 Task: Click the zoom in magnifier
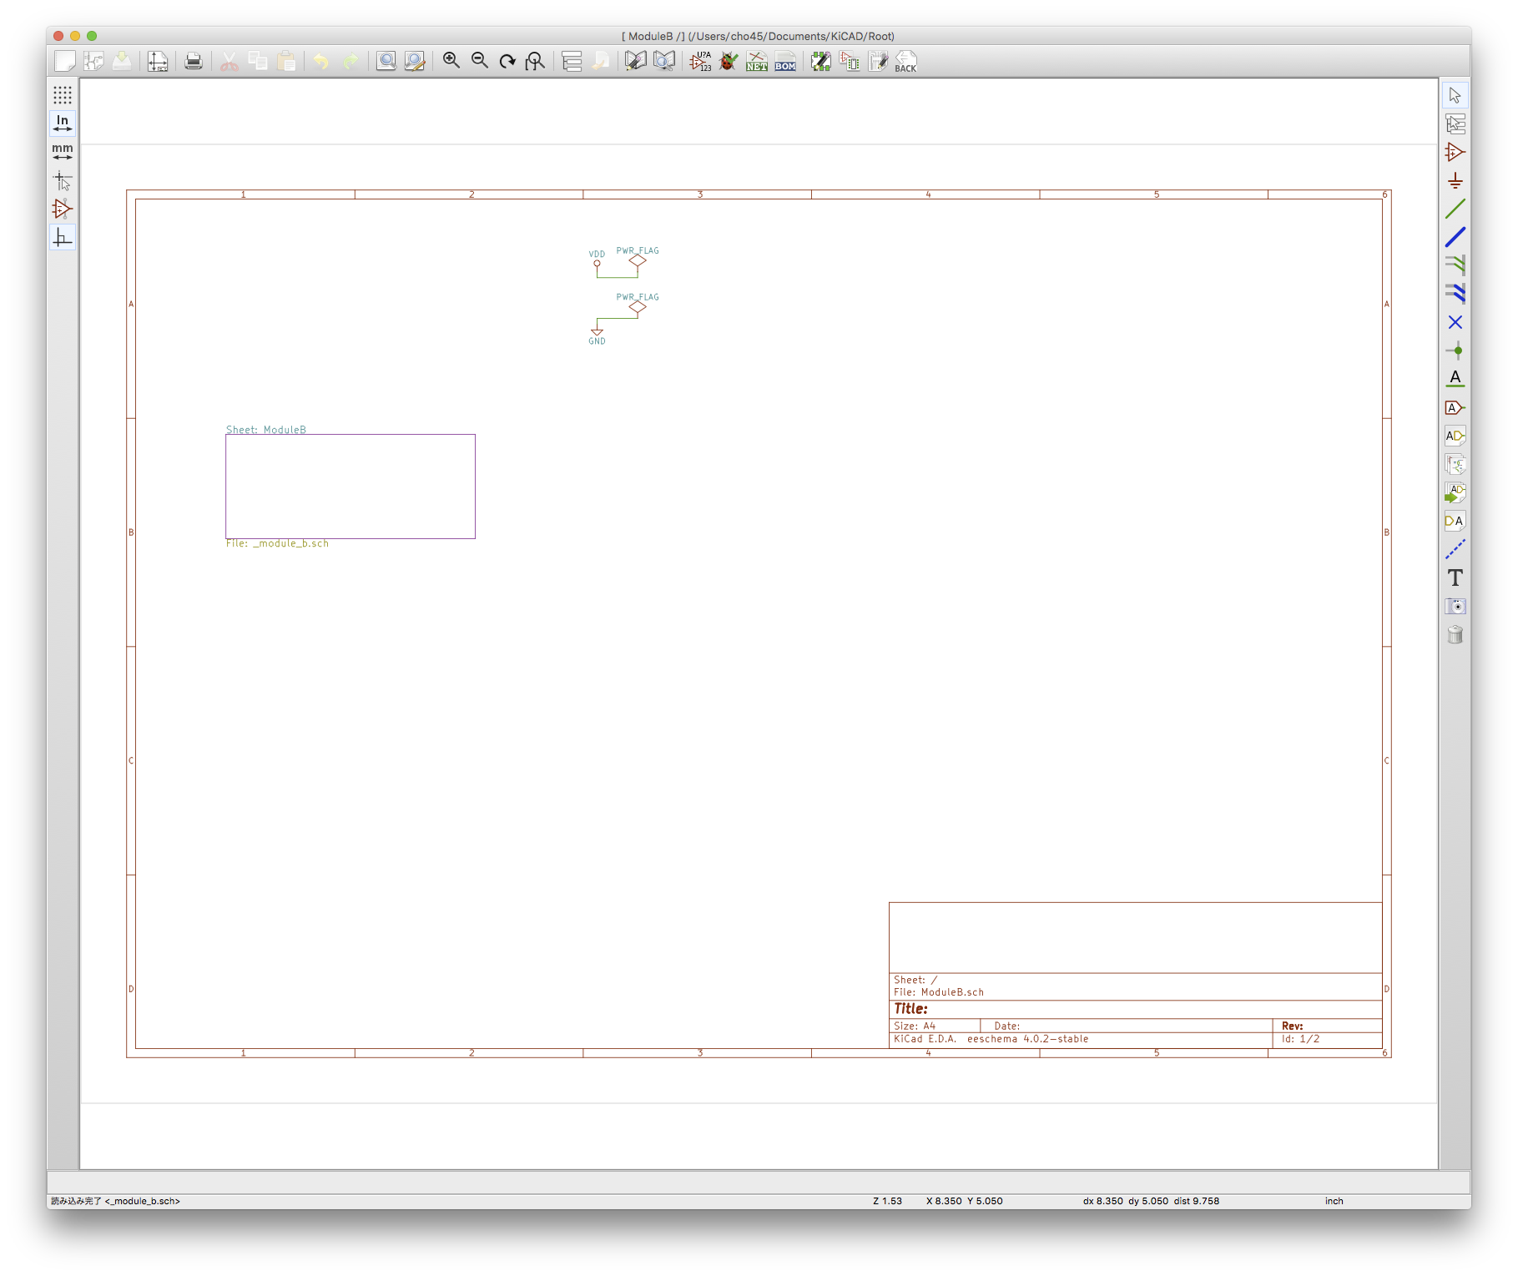[x=451, y=61]
